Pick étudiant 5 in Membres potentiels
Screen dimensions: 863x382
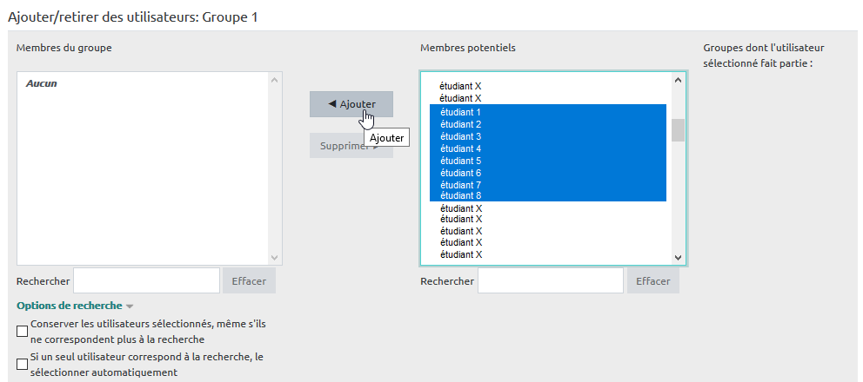460,161
